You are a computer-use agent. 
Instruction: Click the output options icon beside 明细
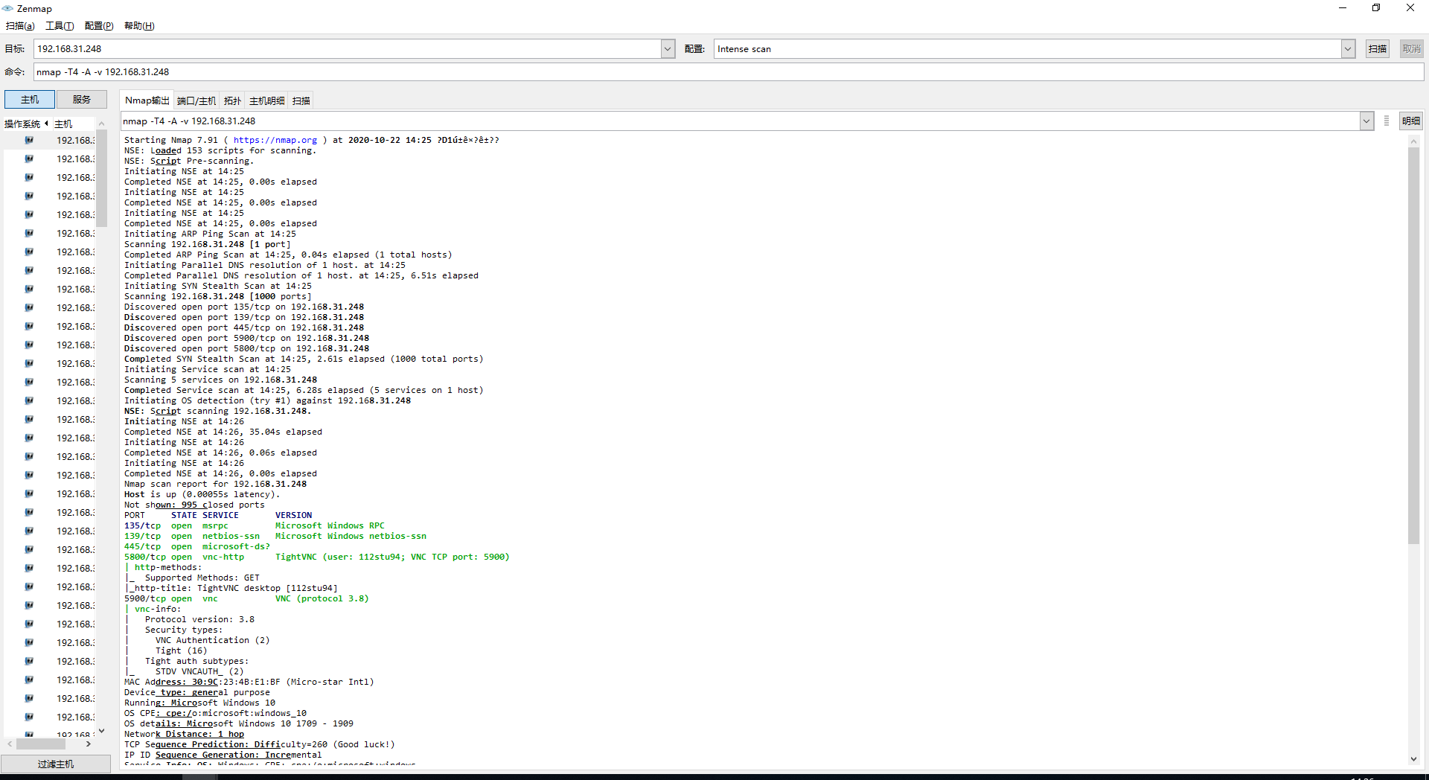click(x=1387, y=121)
